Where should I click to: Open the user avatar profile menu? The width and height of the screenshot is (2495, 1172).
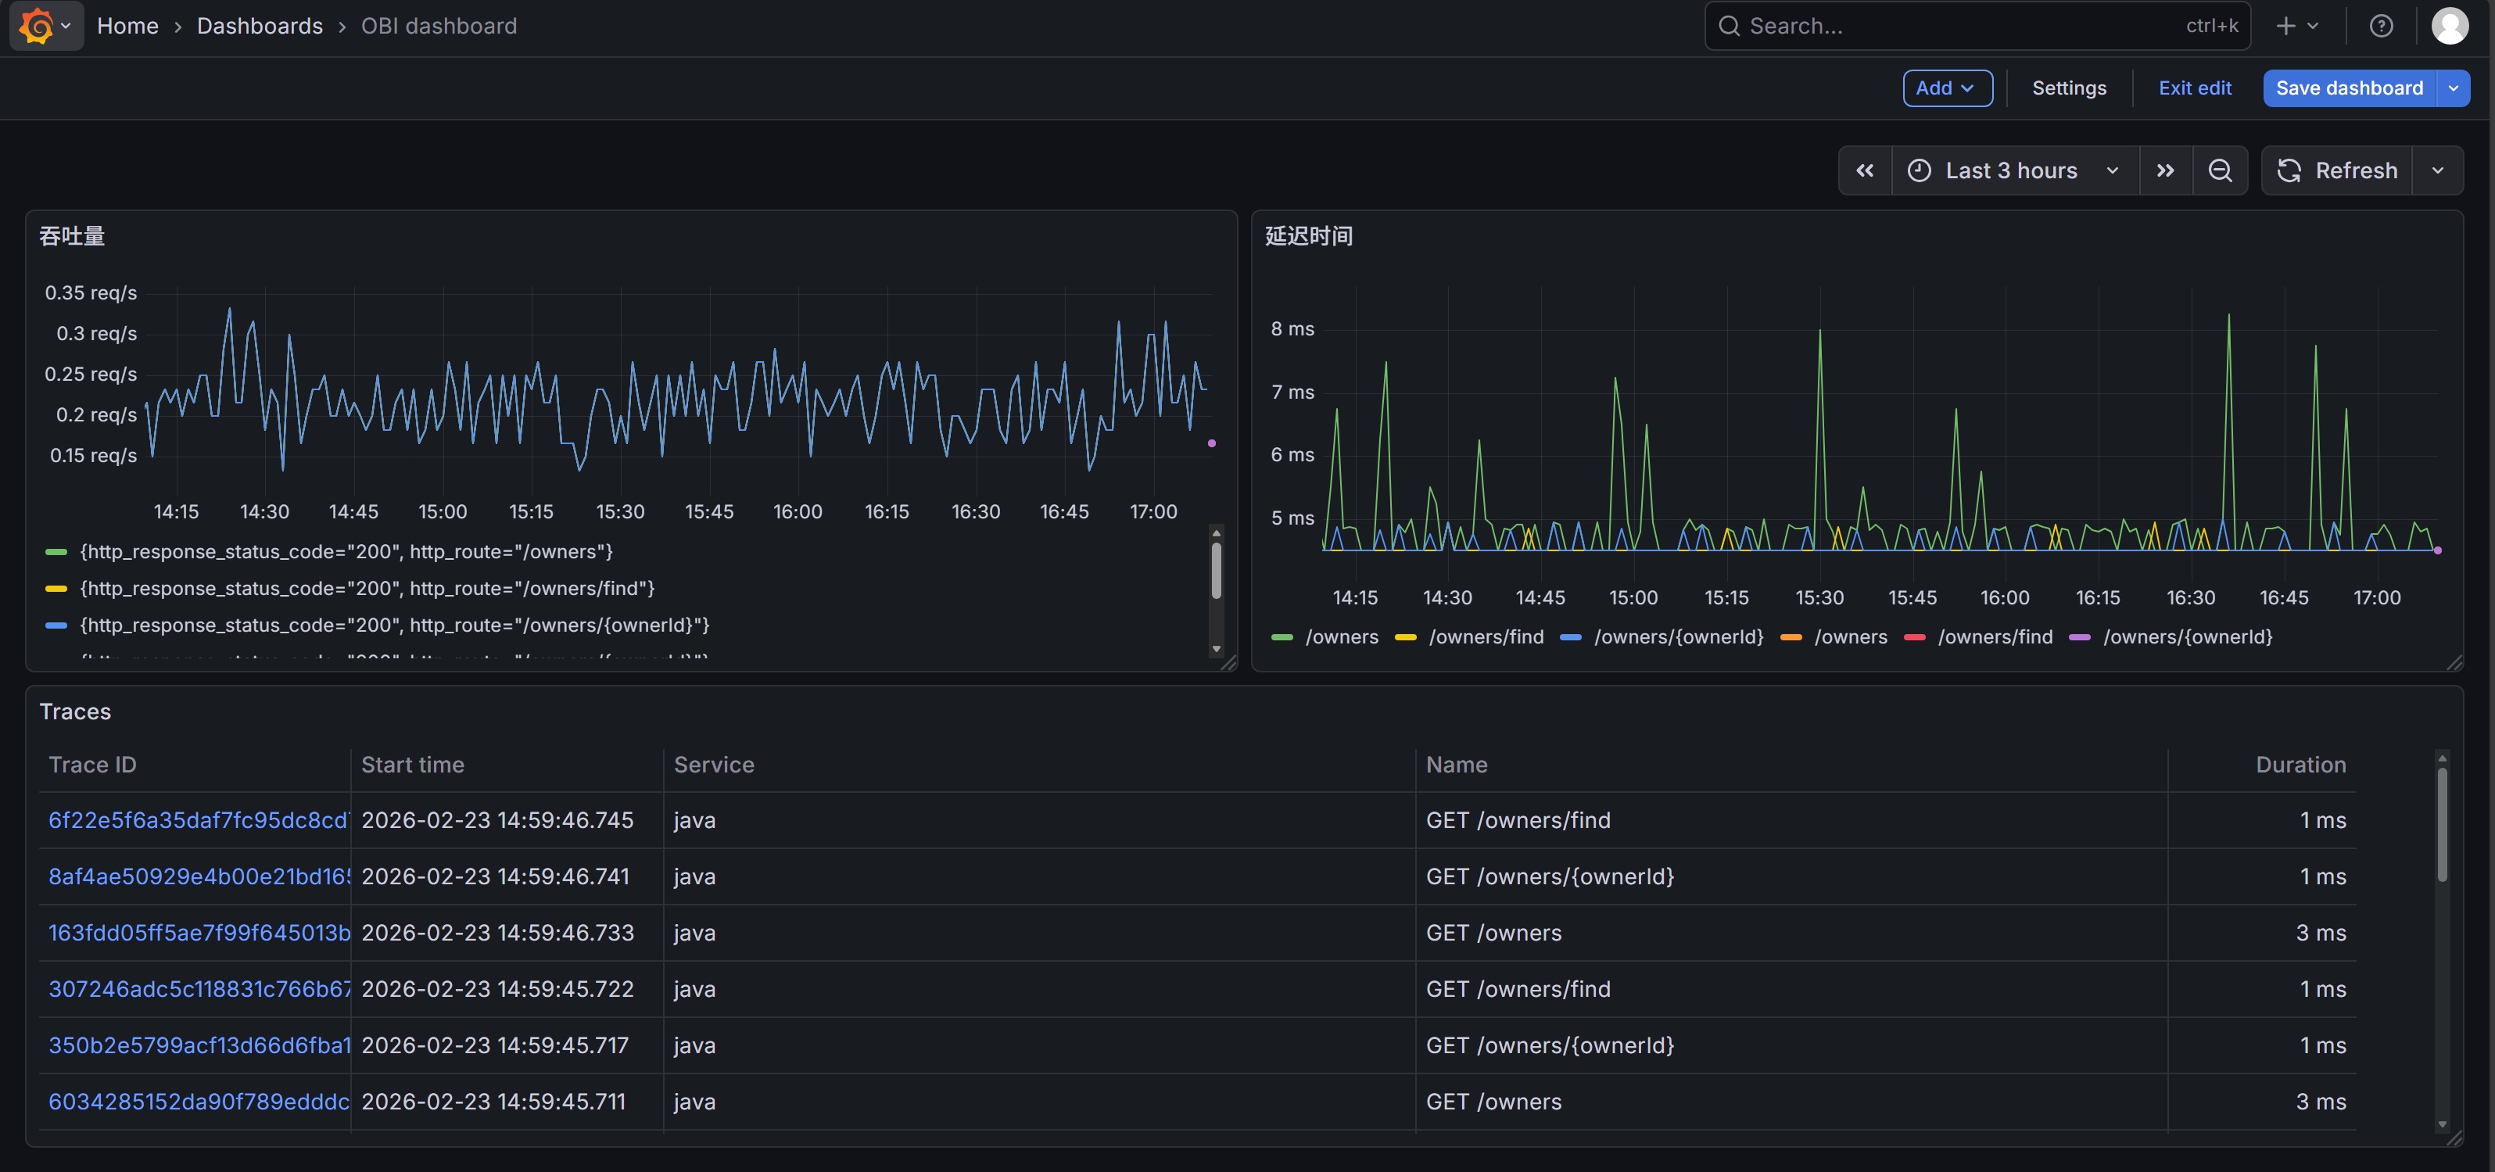pos(2450,26)
